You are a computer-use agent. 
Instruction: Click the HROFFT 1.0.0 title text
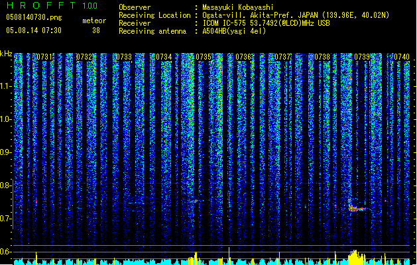[x=52, y=5]
